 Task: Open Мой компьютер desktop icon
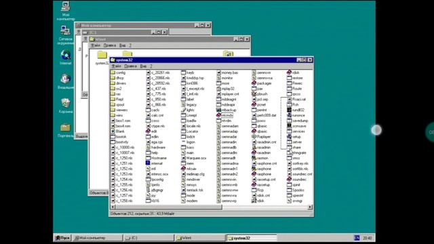(x=66, y=11)
